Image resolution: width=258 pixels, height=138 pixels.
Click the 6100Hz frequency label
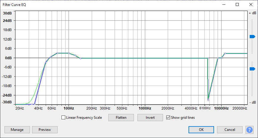click(x=205, y=108)
